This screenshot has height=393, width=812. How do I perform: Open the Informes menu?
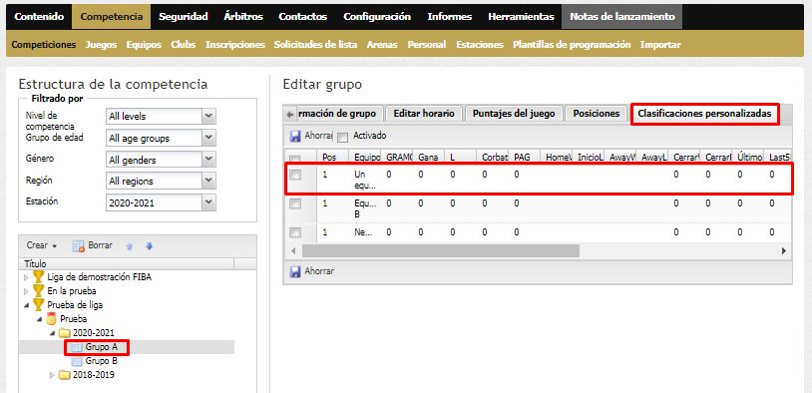[450, 17]
